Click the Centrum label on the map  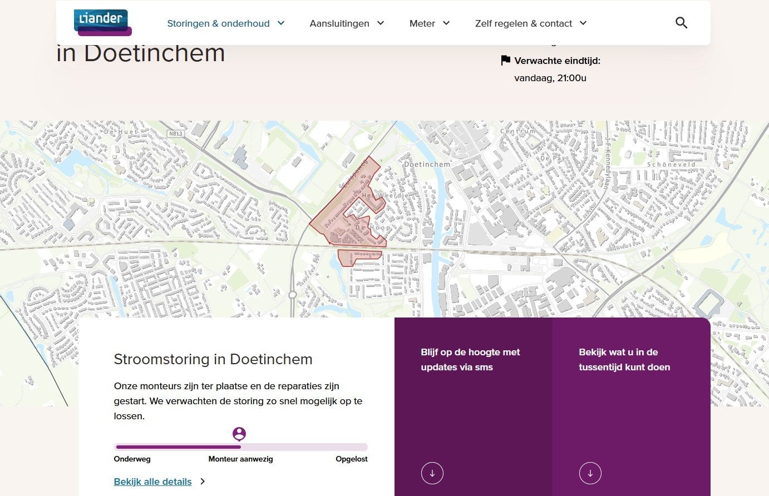coord(518,131)
